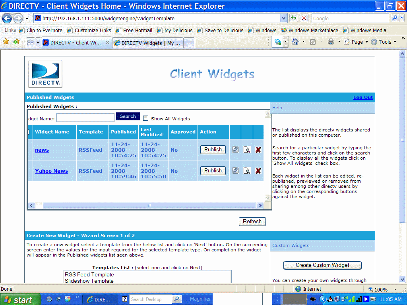Open Quick Tabs grid view
This screenshot has height=305, width=407.
point(30,42)
